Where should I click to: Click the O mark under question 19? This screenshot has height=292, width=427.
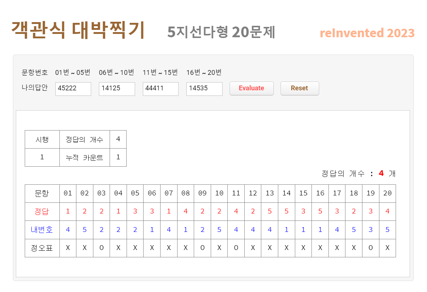[371, 248]
